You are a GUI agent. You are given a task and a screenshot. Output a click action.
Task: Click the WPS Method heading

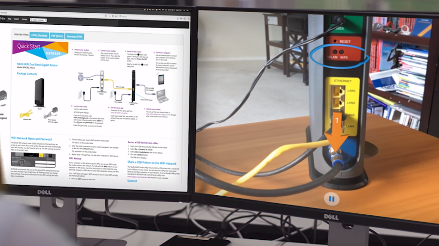coord(75,158)
